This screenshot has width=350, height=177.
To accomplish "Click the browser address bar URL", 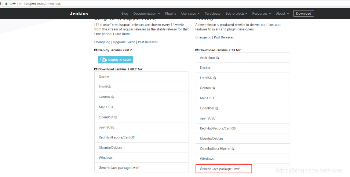I will 40,4.
